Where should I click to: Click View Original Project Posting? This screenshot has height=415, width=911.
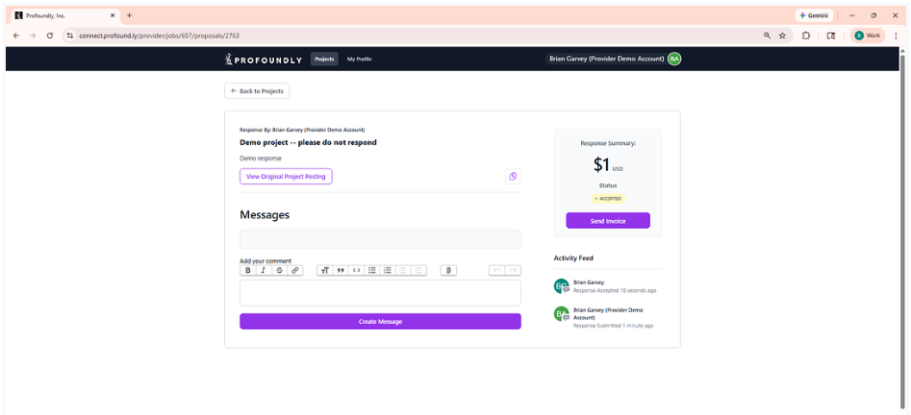click(x=286, y=177)
